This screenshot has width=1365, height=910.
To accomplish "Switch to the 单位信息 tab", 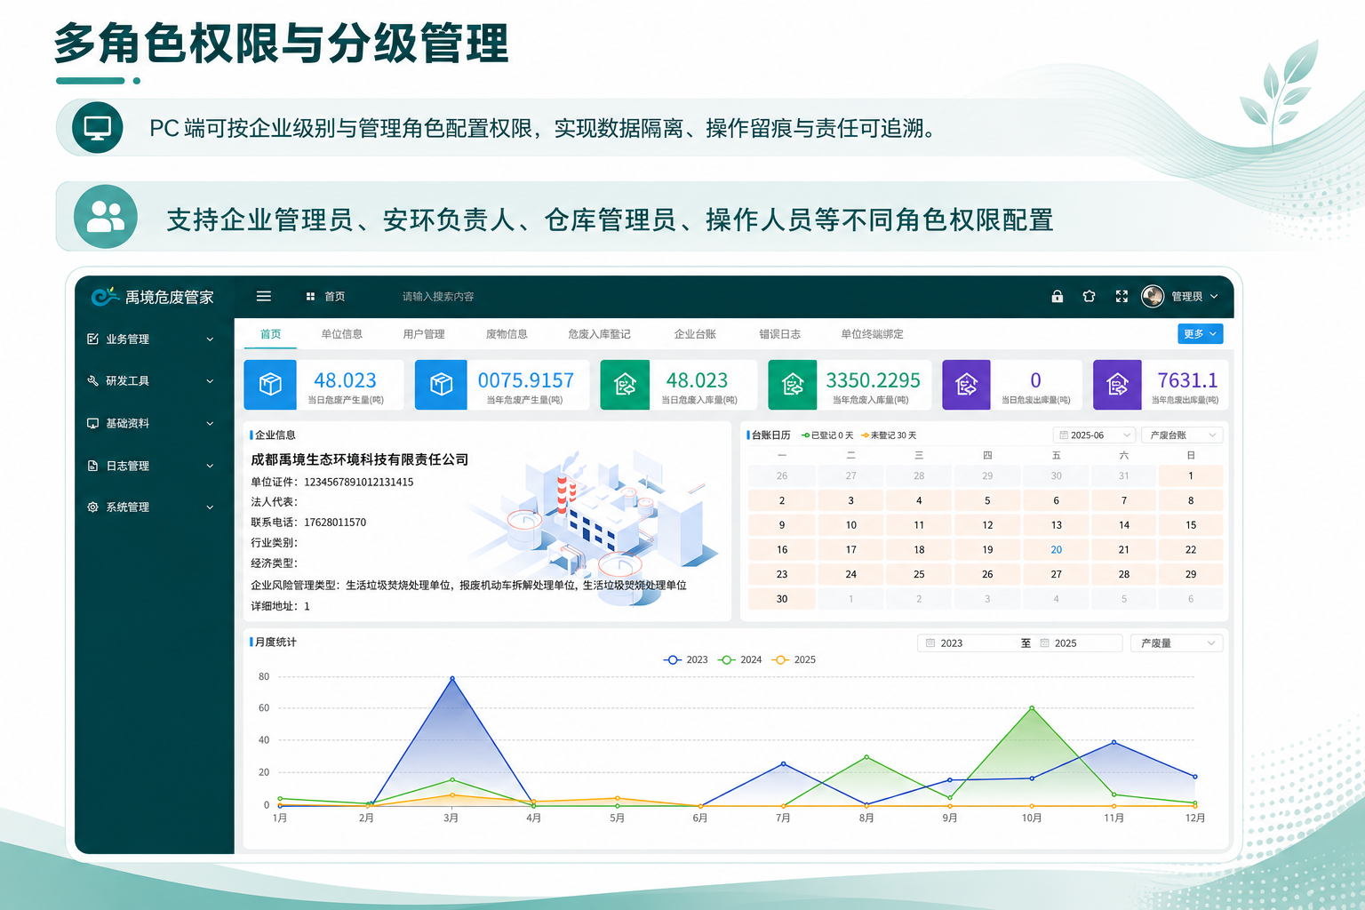I will (x=342, y=334).
